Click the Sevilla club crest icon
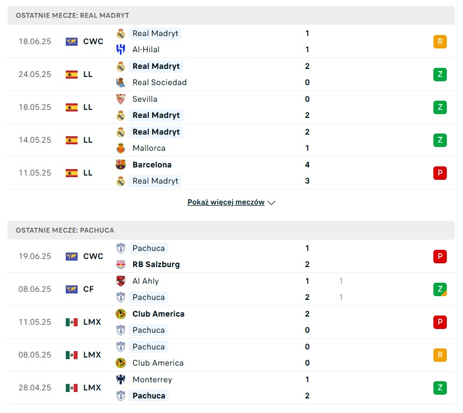Image resolution: width=463 pixels, height=413 pixels. point(121,99)
